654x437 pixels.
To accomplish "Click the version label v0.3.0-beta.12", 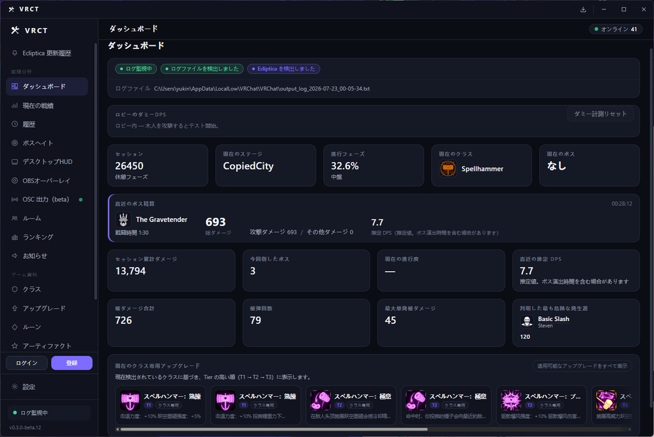I will (x=25, y=427).
